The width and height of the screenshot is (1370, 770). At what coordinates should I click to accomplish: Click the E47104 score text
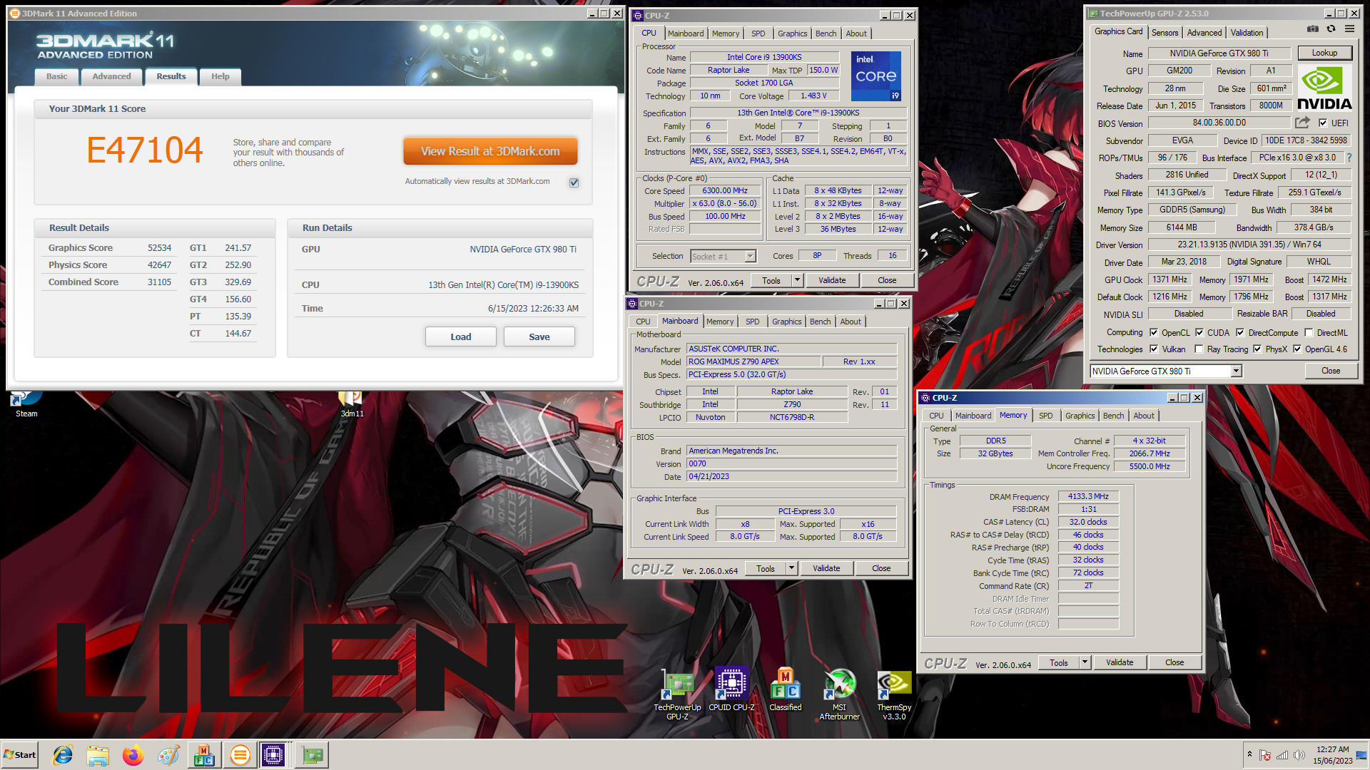click(x=145, y=150)
